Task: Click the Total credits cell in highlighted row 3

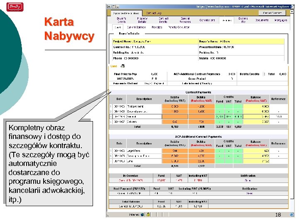Action: click(x=238, y=117)
